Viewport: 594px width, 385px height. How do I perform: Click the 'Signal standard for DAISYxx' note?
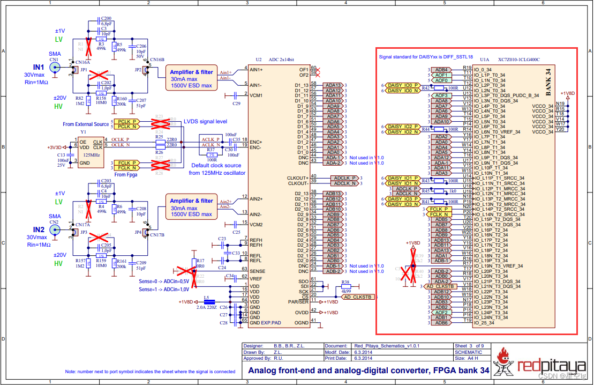pos(426,57)
